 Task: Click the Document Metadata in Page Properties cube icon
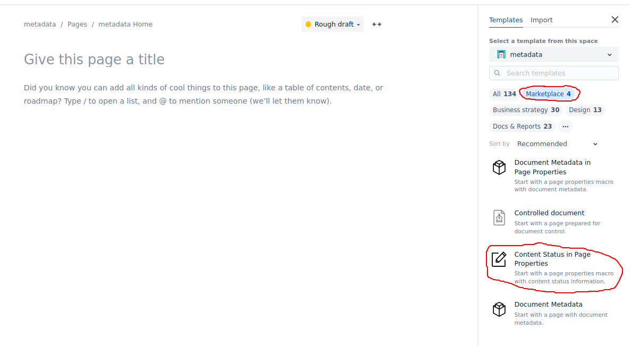pyautogui.click(x=499, y=167)
